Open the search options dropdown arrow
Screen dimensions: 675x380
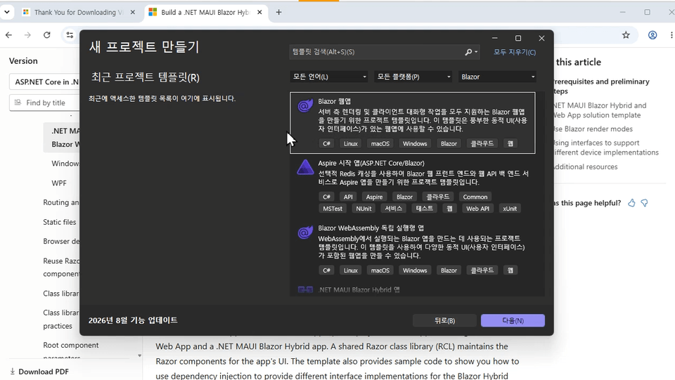pyautogui.click(x=476, y=52)
